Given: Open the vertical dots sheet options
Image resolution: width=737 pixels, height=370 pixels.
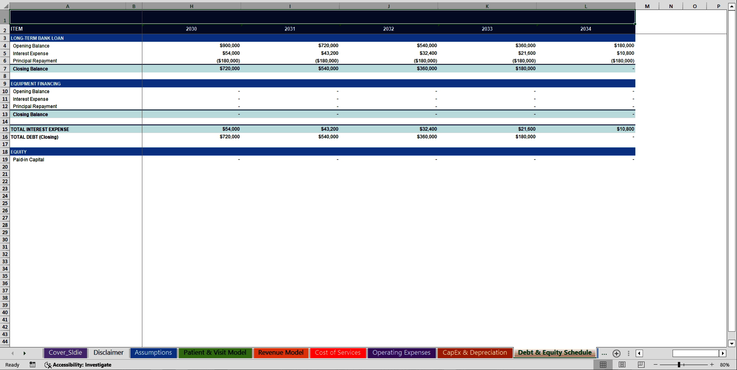Looking at the screenshot, I should (x=628, y=353).
